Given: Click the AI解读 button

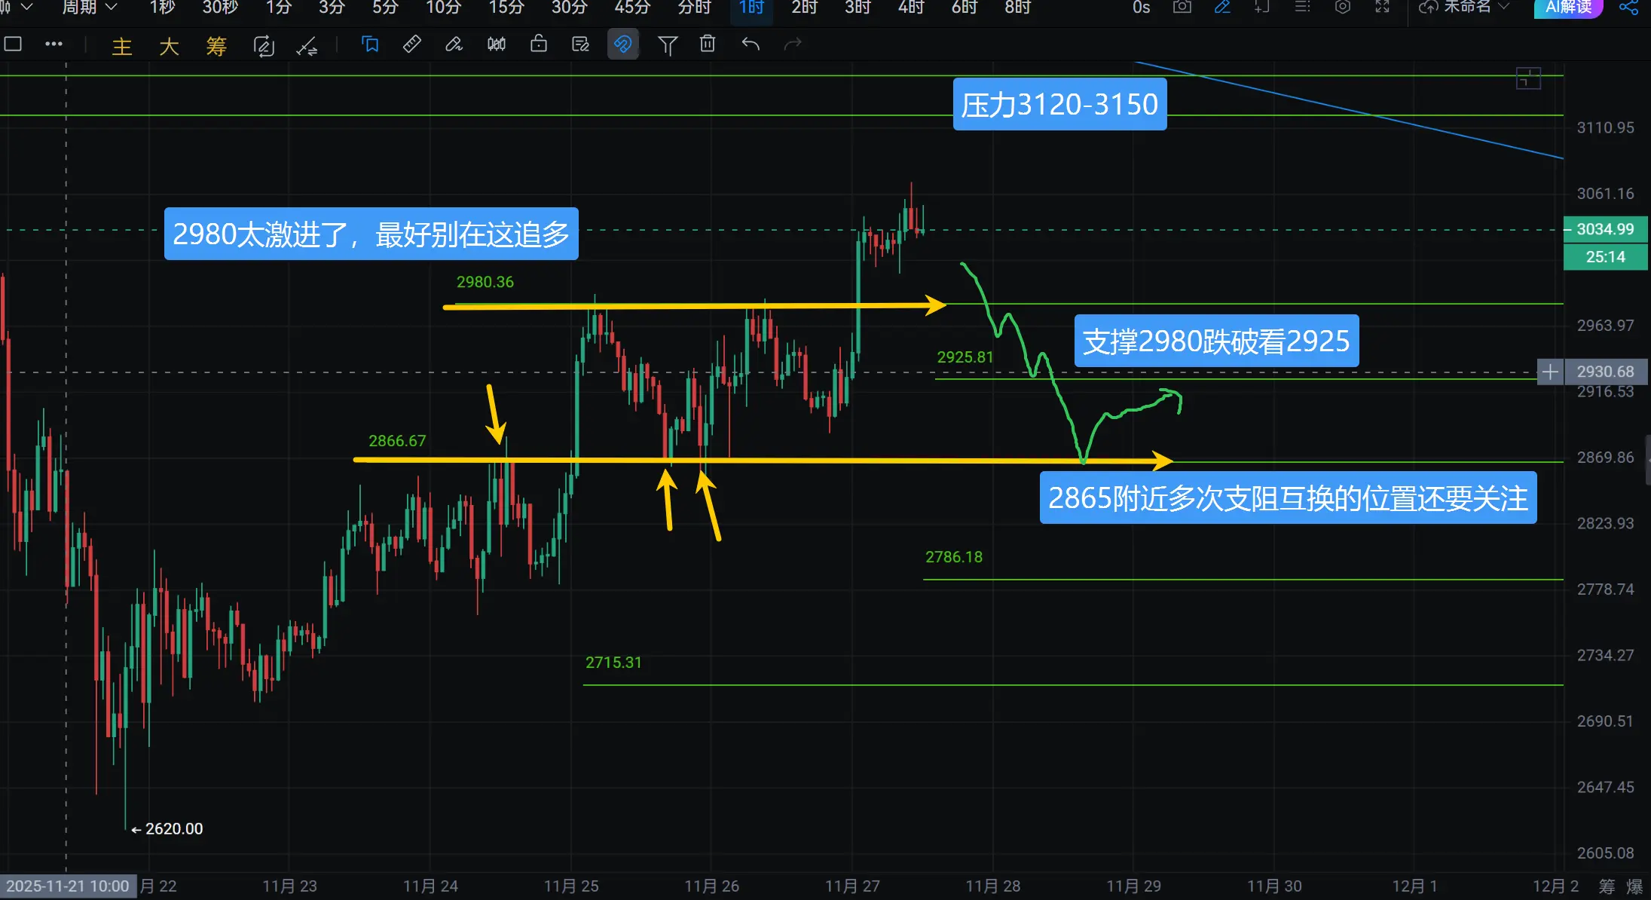Looking at the screenshot, I should [x=1568, y=8].
